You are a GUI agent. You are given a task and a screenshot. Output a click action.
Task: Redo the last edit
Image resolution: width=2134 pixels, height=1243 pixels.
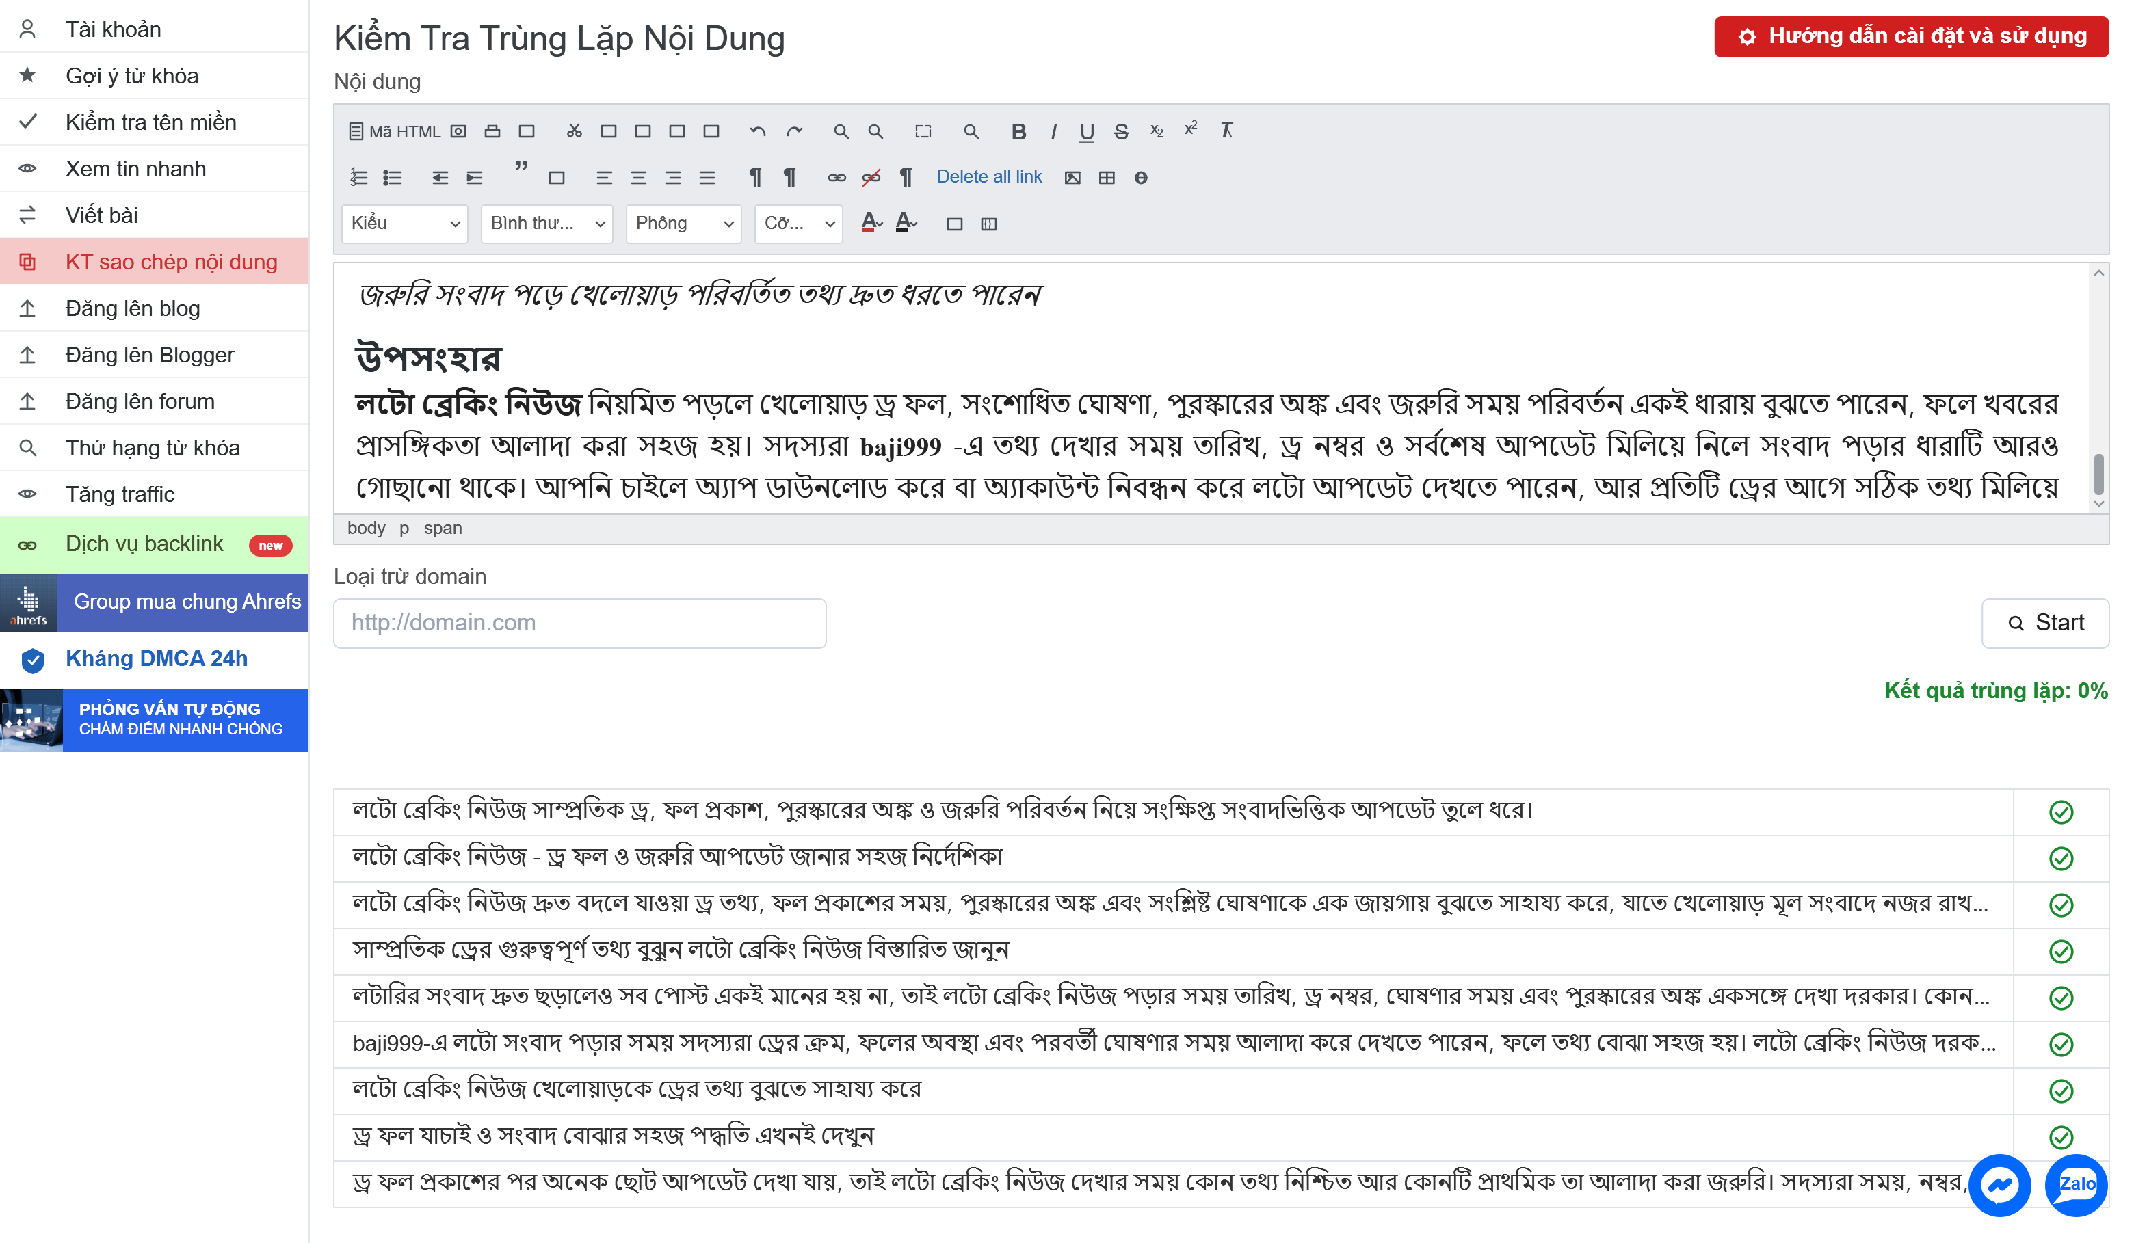793,131
